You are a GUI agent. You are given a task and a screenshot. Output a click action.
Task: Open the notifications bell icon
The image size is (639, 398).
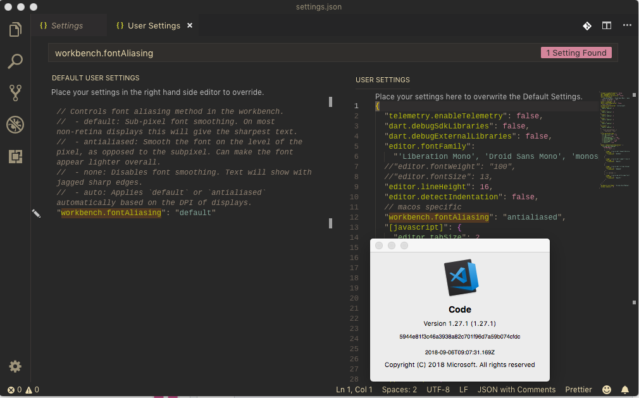tap(625, 389)
